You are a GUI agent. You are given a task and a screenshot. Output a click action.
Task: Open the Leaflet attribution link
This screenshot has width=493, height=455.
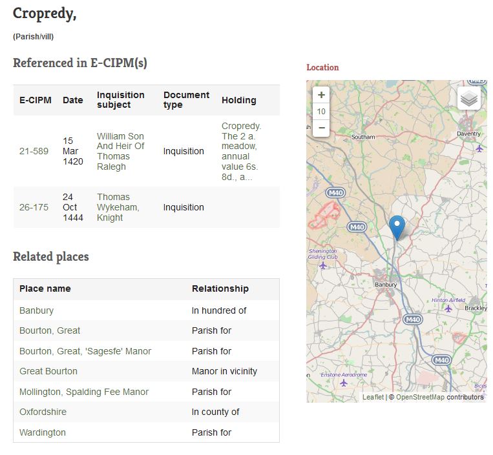coord(372,397)
